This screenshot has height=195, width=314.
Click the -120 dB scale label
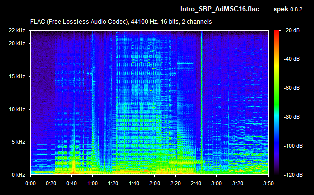click(x=293, y=175)
